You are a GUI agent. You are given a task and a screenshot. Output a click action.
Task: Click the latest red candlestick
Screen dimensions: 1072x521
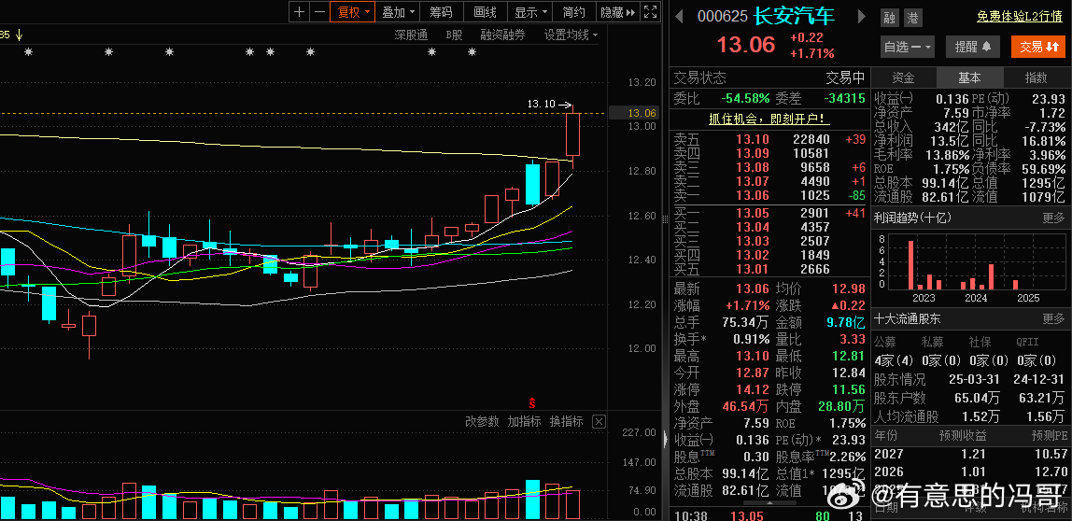(573, 134)
